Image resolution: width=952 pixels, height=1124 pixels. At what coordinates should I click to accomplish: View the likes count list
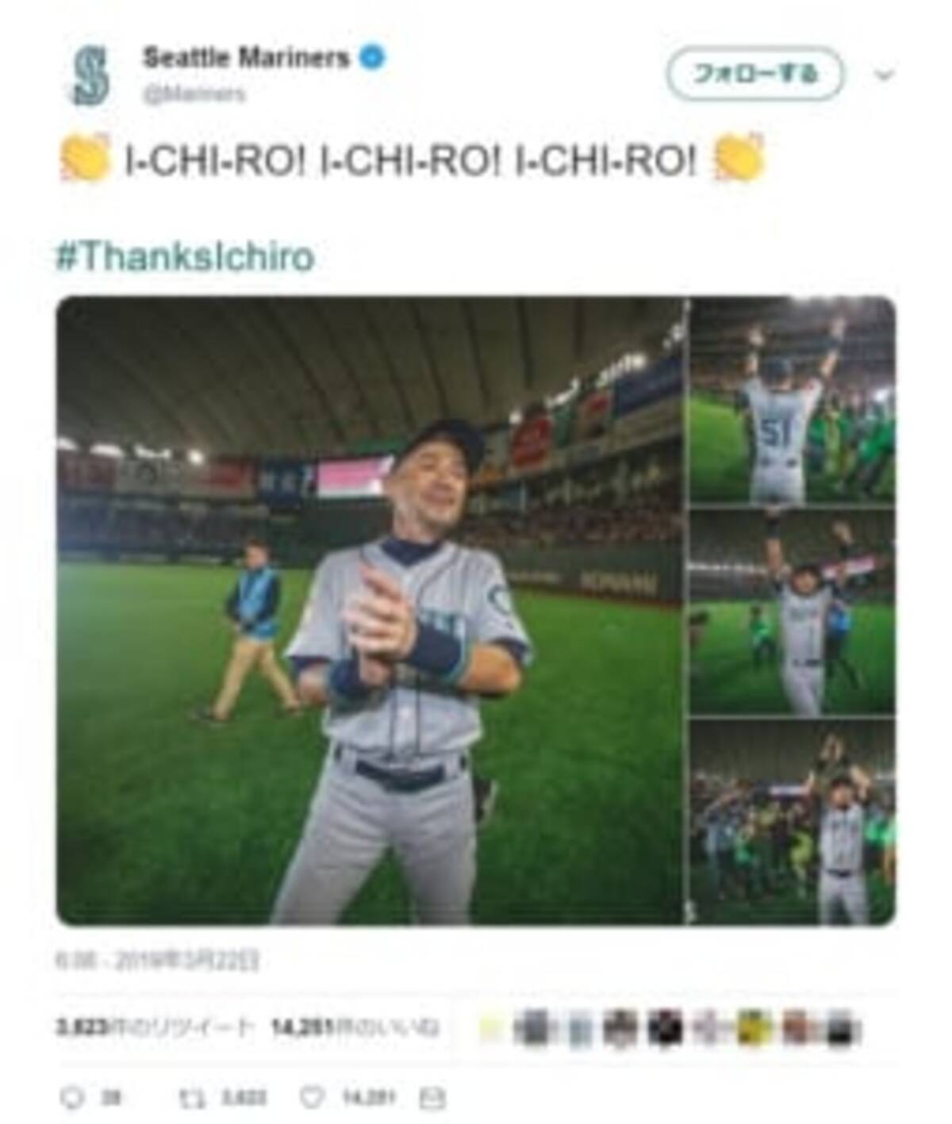pyautogui.click(x=355, y=1028)
